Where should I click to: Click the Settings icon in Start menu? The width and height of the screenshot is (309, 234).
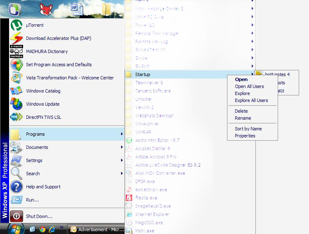(x=16, y=160)
